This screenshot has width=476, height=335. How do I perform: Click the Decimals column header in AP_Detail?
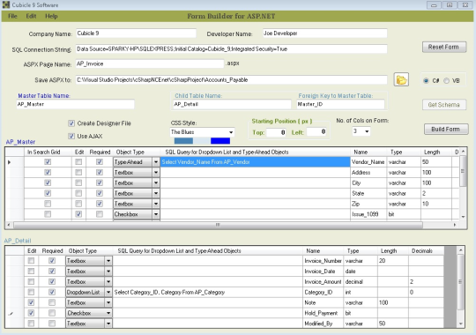click(427, 251)
